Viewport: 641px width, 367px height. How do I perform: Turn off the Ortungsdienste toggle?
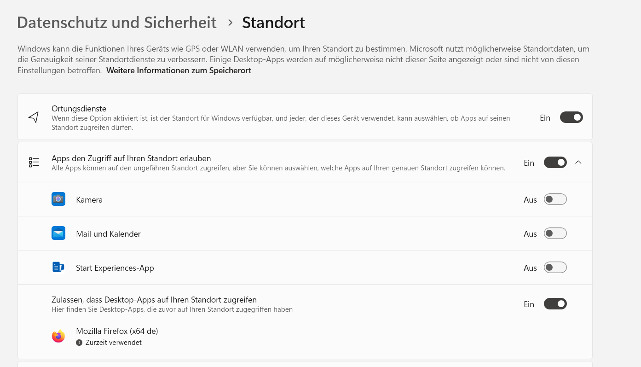pos(571,117)
